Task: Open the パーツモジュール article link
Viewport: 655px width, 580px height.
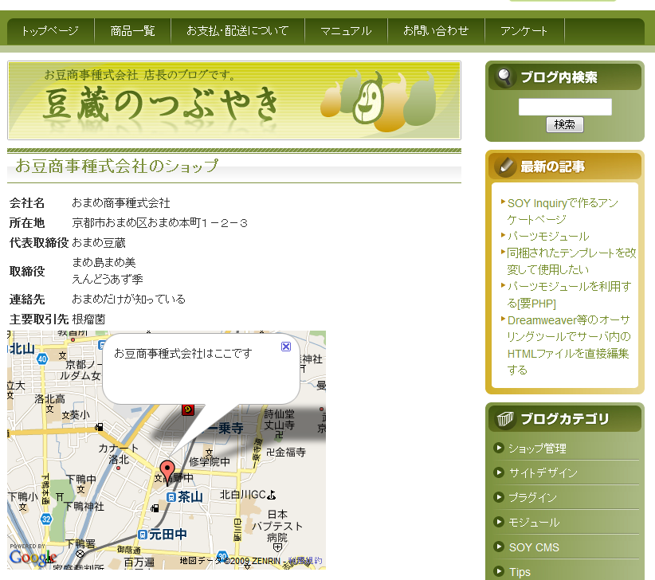Action: (x=548, y=237)
